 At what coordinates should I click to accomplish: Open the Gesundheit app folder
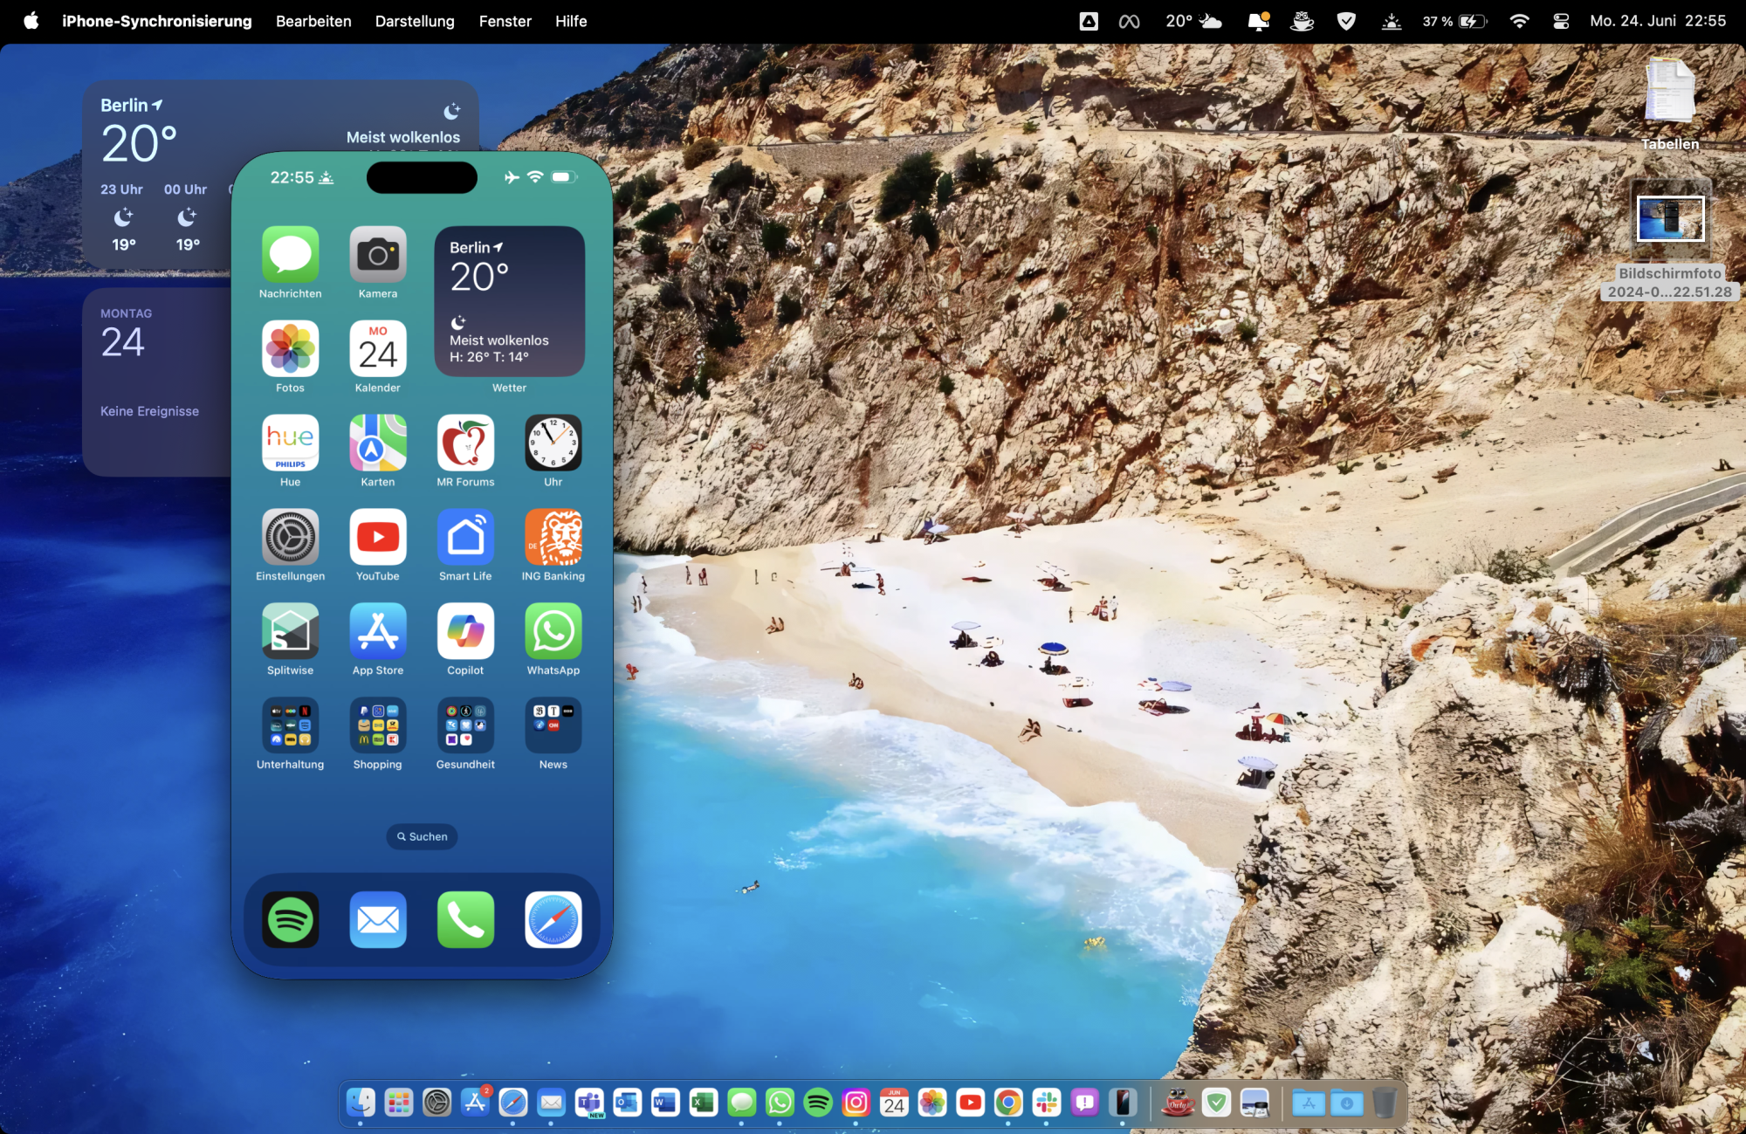pos(465,725)
